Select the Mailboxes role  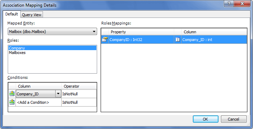[52, 53]
